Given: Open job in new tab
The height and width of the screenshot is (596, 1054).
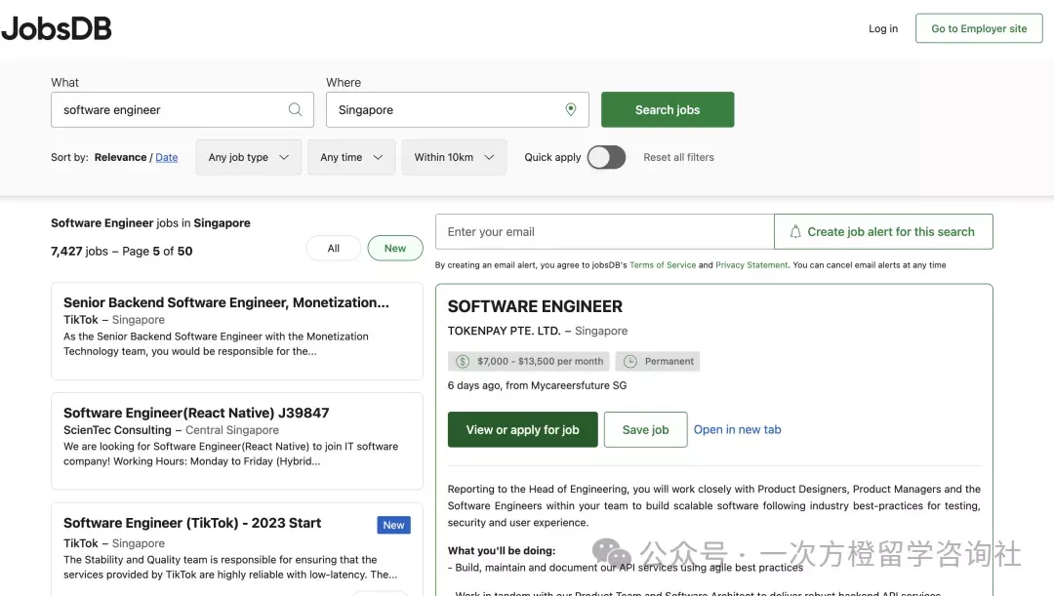Looking at the screenshot, I should pyautogui.click(x=738, y=429).
